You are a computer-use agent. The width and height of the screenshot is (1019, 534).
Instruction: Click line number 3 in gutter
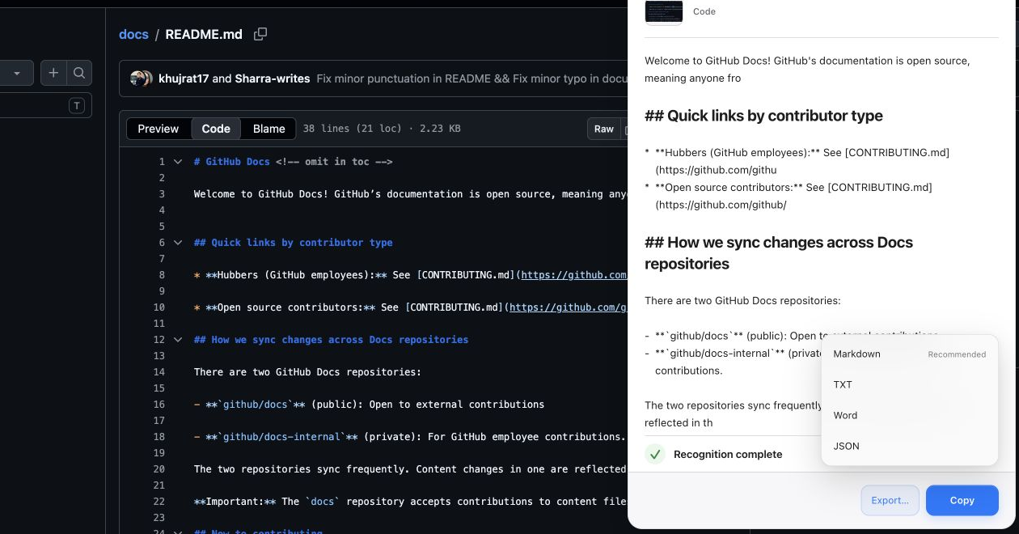pyautogui.click(x=162, y=194)
